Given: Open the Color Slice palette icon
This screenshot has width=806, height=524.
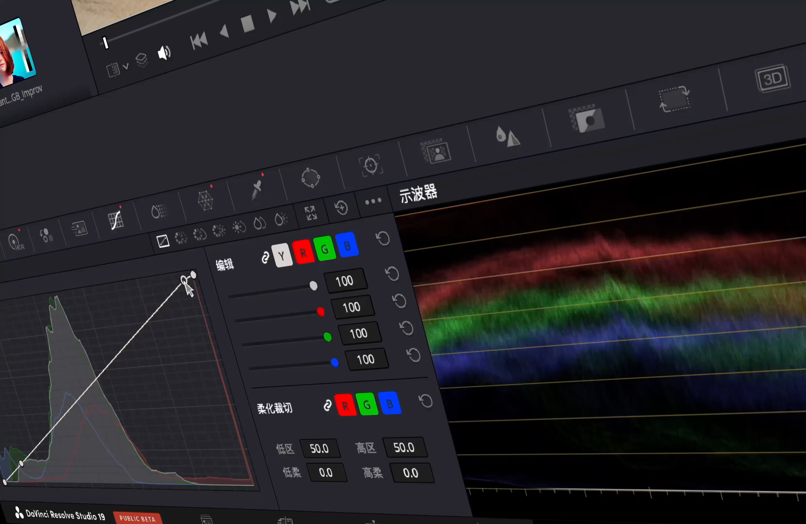Looking at the screenshot, I should [159, 211].
